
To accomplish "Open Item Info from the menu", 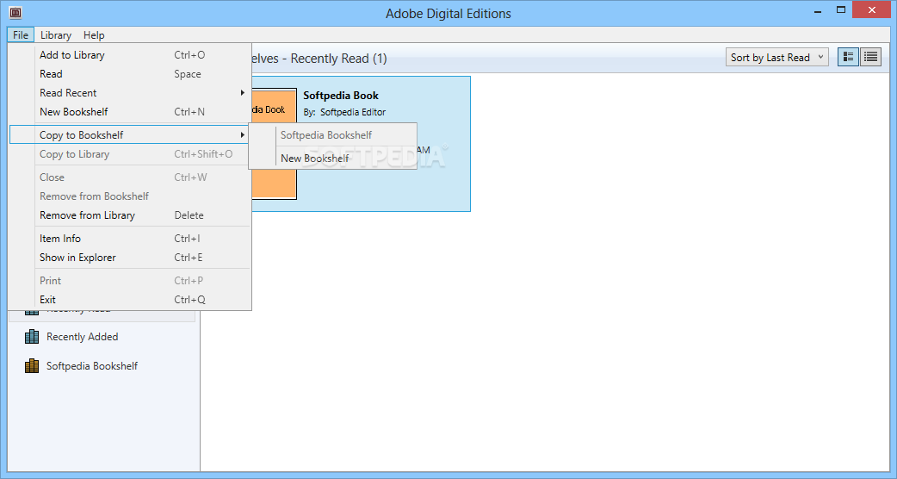I will pos(130,239).
